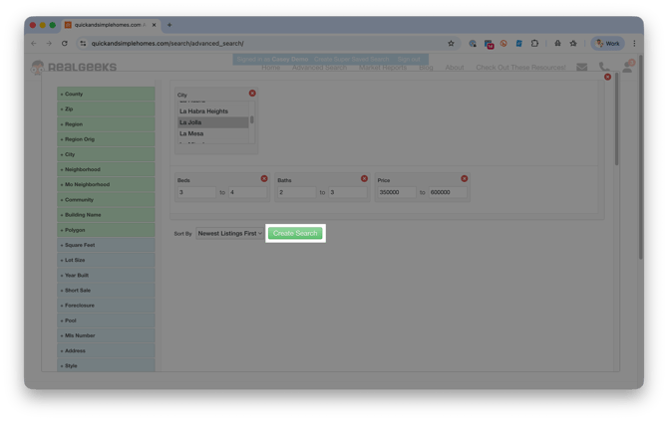Click the browser back arrow
The width and height of the screenshot is (668, 421).
pyautogui.click(x=34, y=44)
